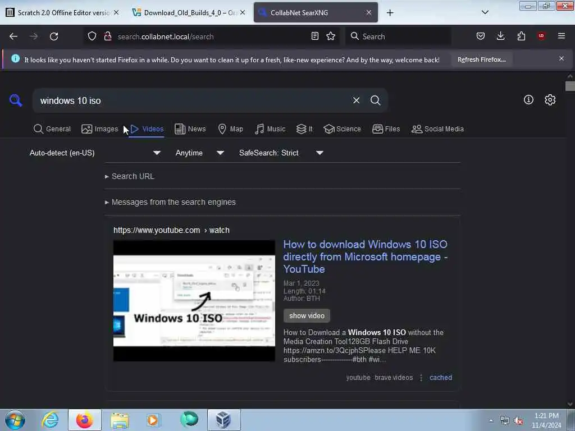The image size is (575, 431).
Task: Switch to the Social Media category tab
Action: [x=437, y=129]
